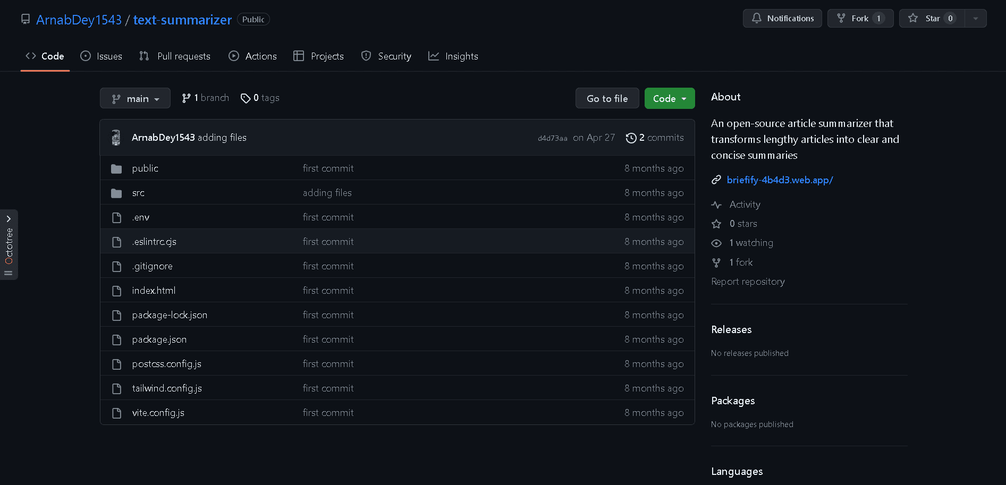Click the Report repository link
Image resolution: width=1006 pixels, height=485 pixels.
[x=748, y=282]
